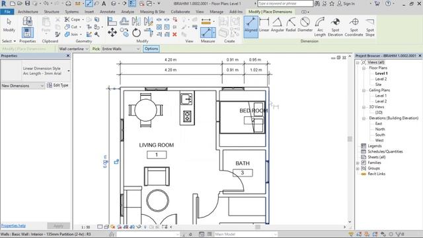Open Level 2 floor plan view
The width and height of the screenshot is (423, 238).
pos(381,79)
